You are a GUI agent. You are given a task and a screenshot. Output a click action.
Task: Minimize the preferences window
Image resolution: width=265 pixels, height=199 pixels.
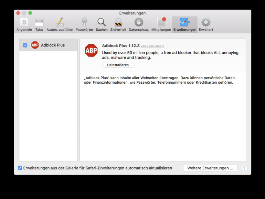[x=24, y=13]
